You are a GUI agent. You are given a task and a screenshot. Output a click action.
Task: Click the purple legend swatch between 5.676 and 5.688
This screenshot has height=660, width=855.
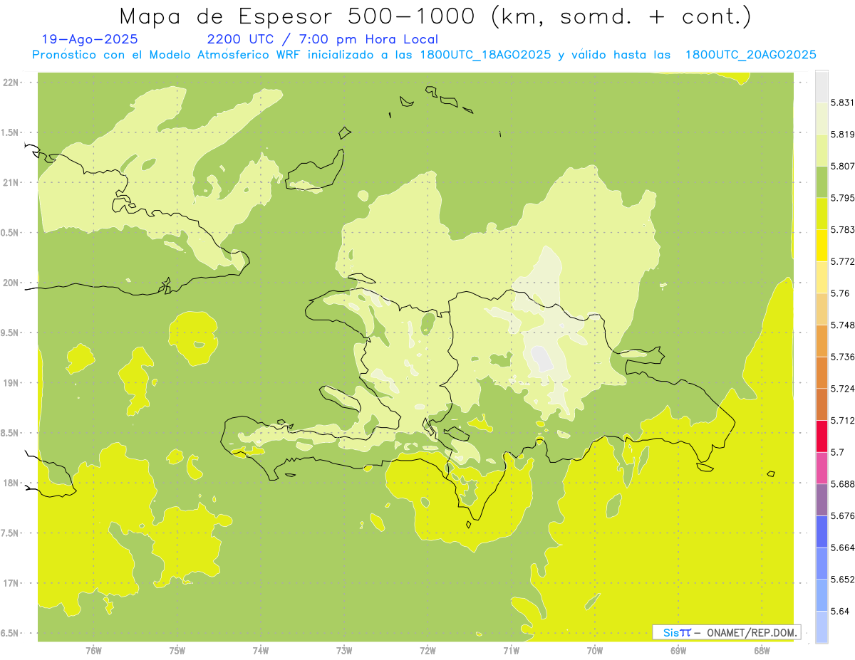(822, 500)
